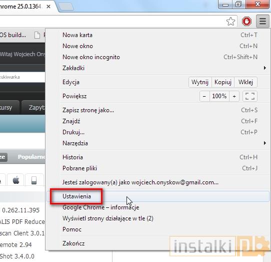Image resolution: width=271 pixels, height=262 pixels.
Task: Restore down the Chrome window
Action: [x=238, y=4]
